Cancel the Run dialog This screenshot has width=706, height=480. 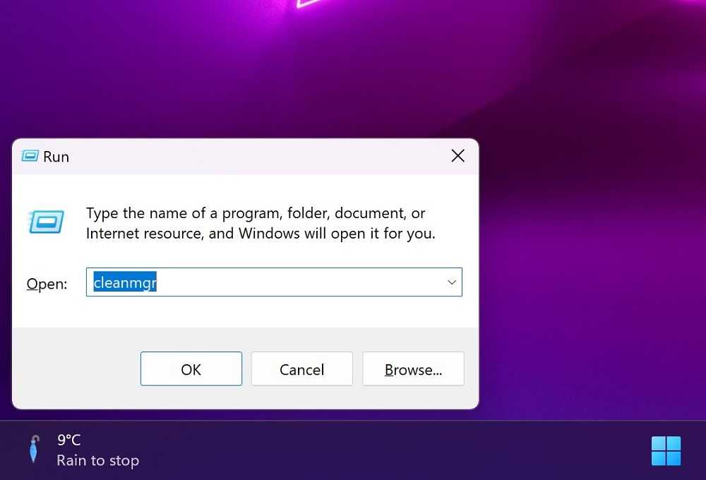pyautogui.click(x=301, y=368)
